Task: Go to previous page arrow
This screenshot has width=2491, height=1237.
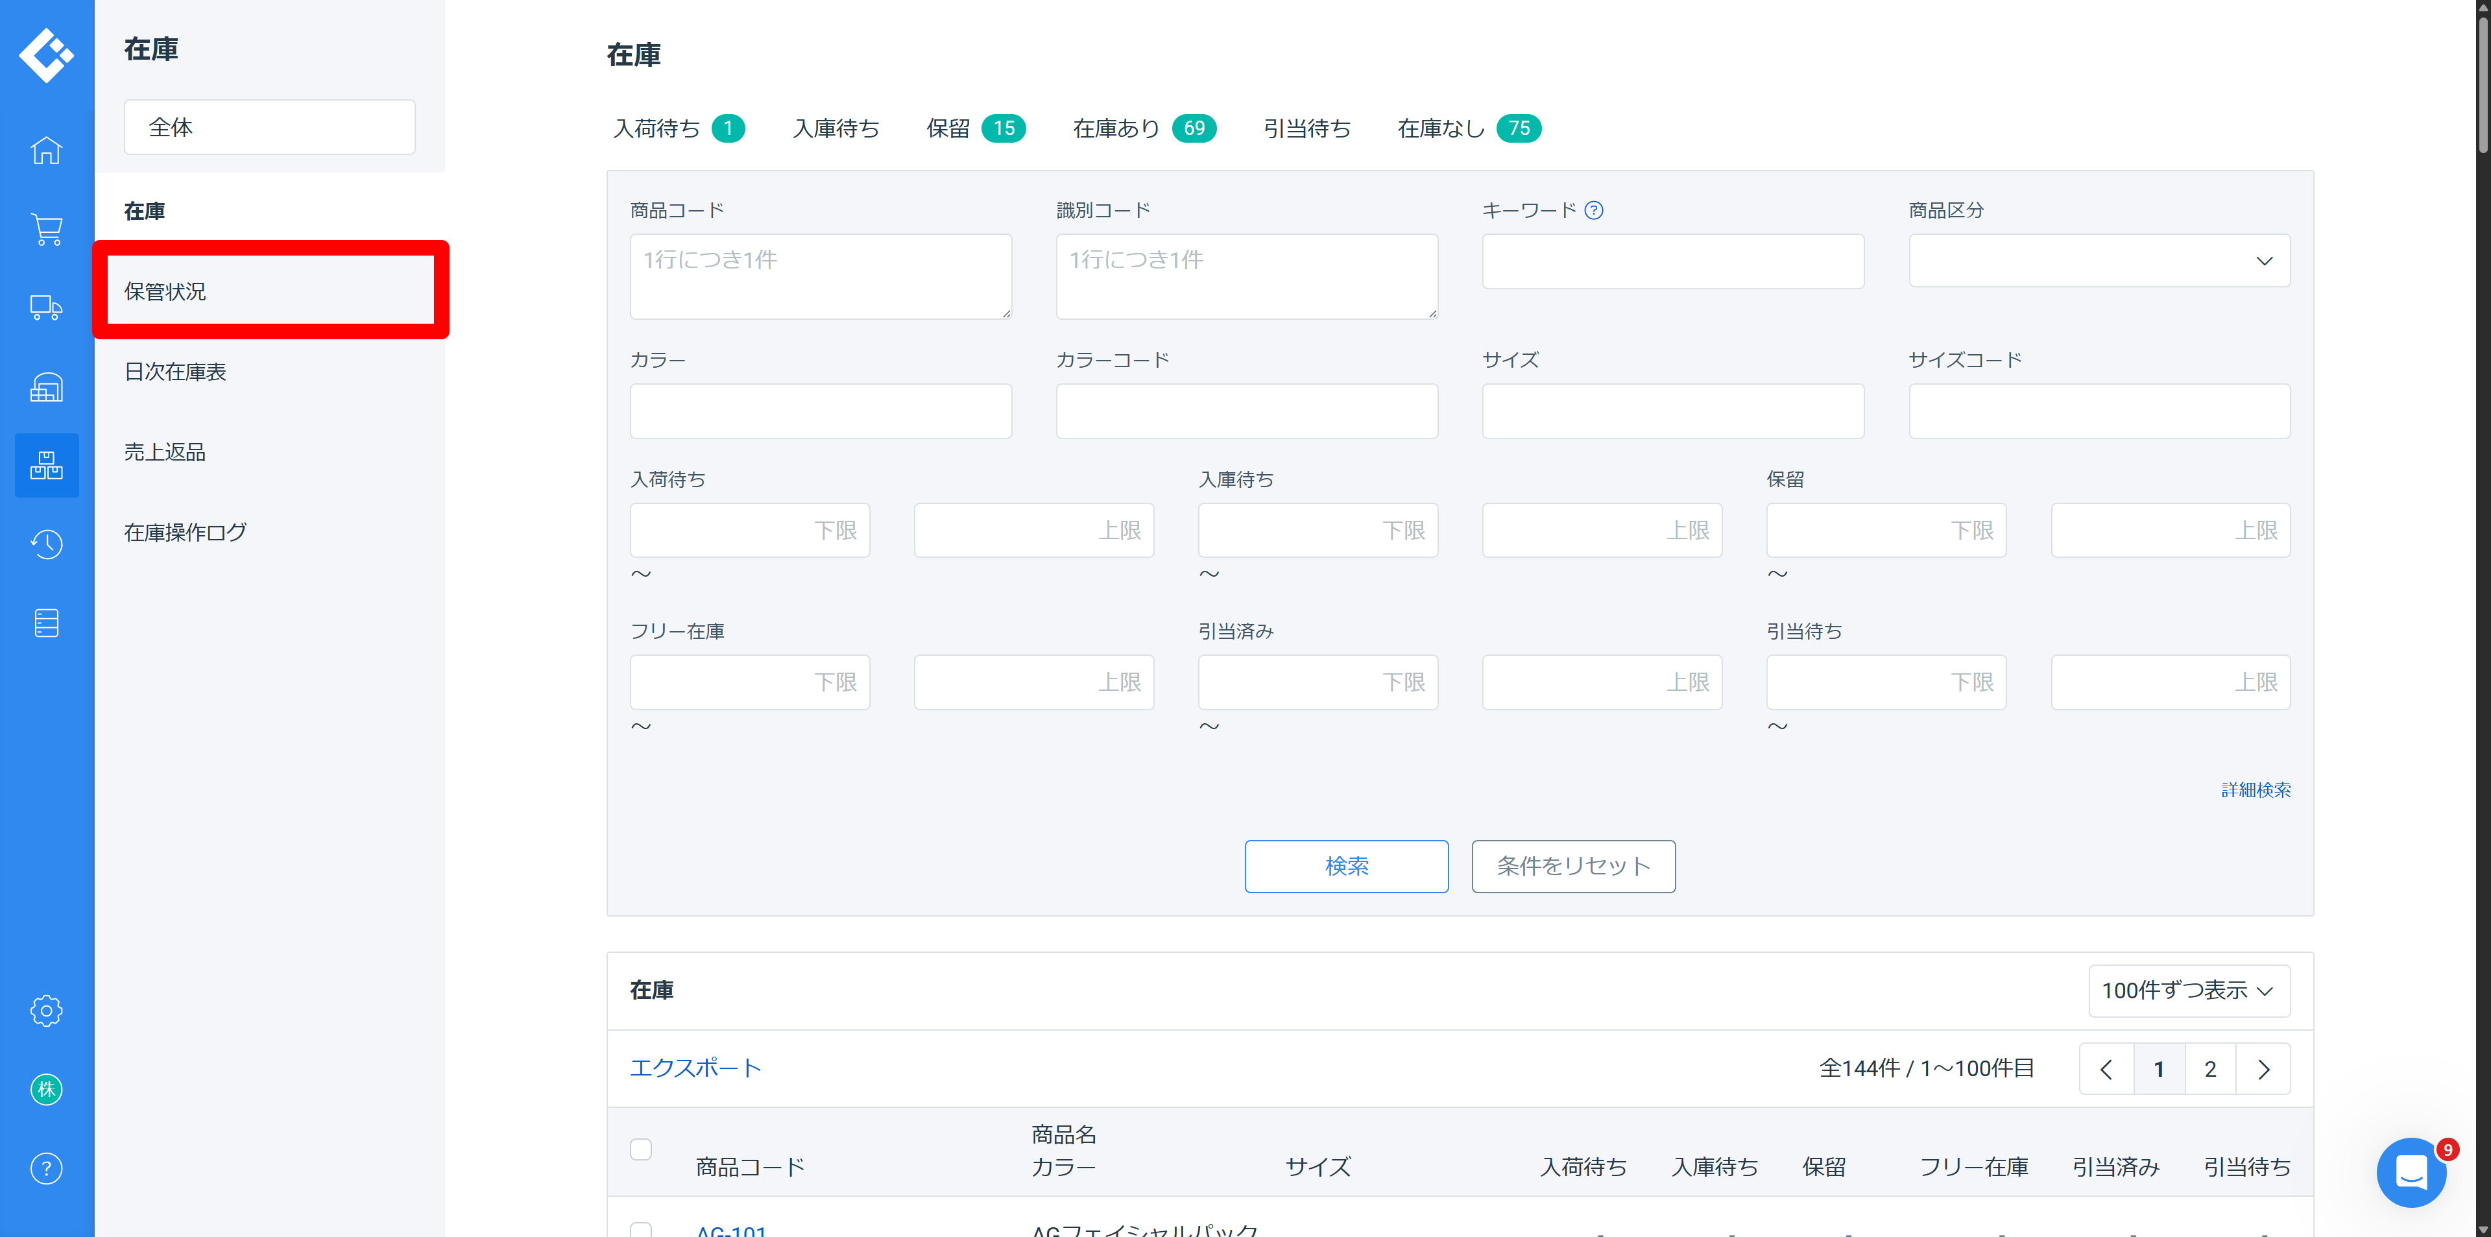Action: [x=2106, y=1069]
